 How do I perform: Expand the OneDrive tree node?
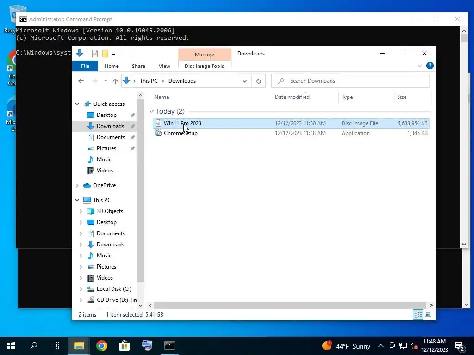pyautogui.click(x=77, y=185)
